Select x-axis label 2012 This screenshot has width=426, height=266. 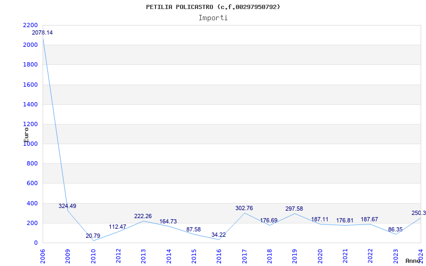(118, 256)
